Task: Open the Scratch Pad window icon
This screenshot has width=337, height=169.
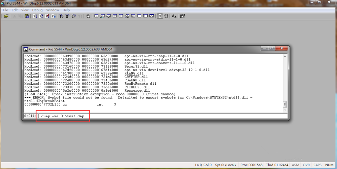Action: click(x=139, y=16)
